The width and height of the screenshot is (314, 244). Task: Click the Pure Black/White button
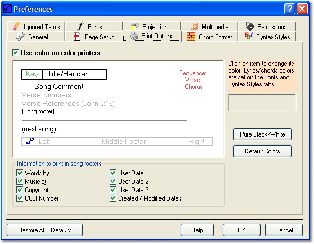[262, 134]
